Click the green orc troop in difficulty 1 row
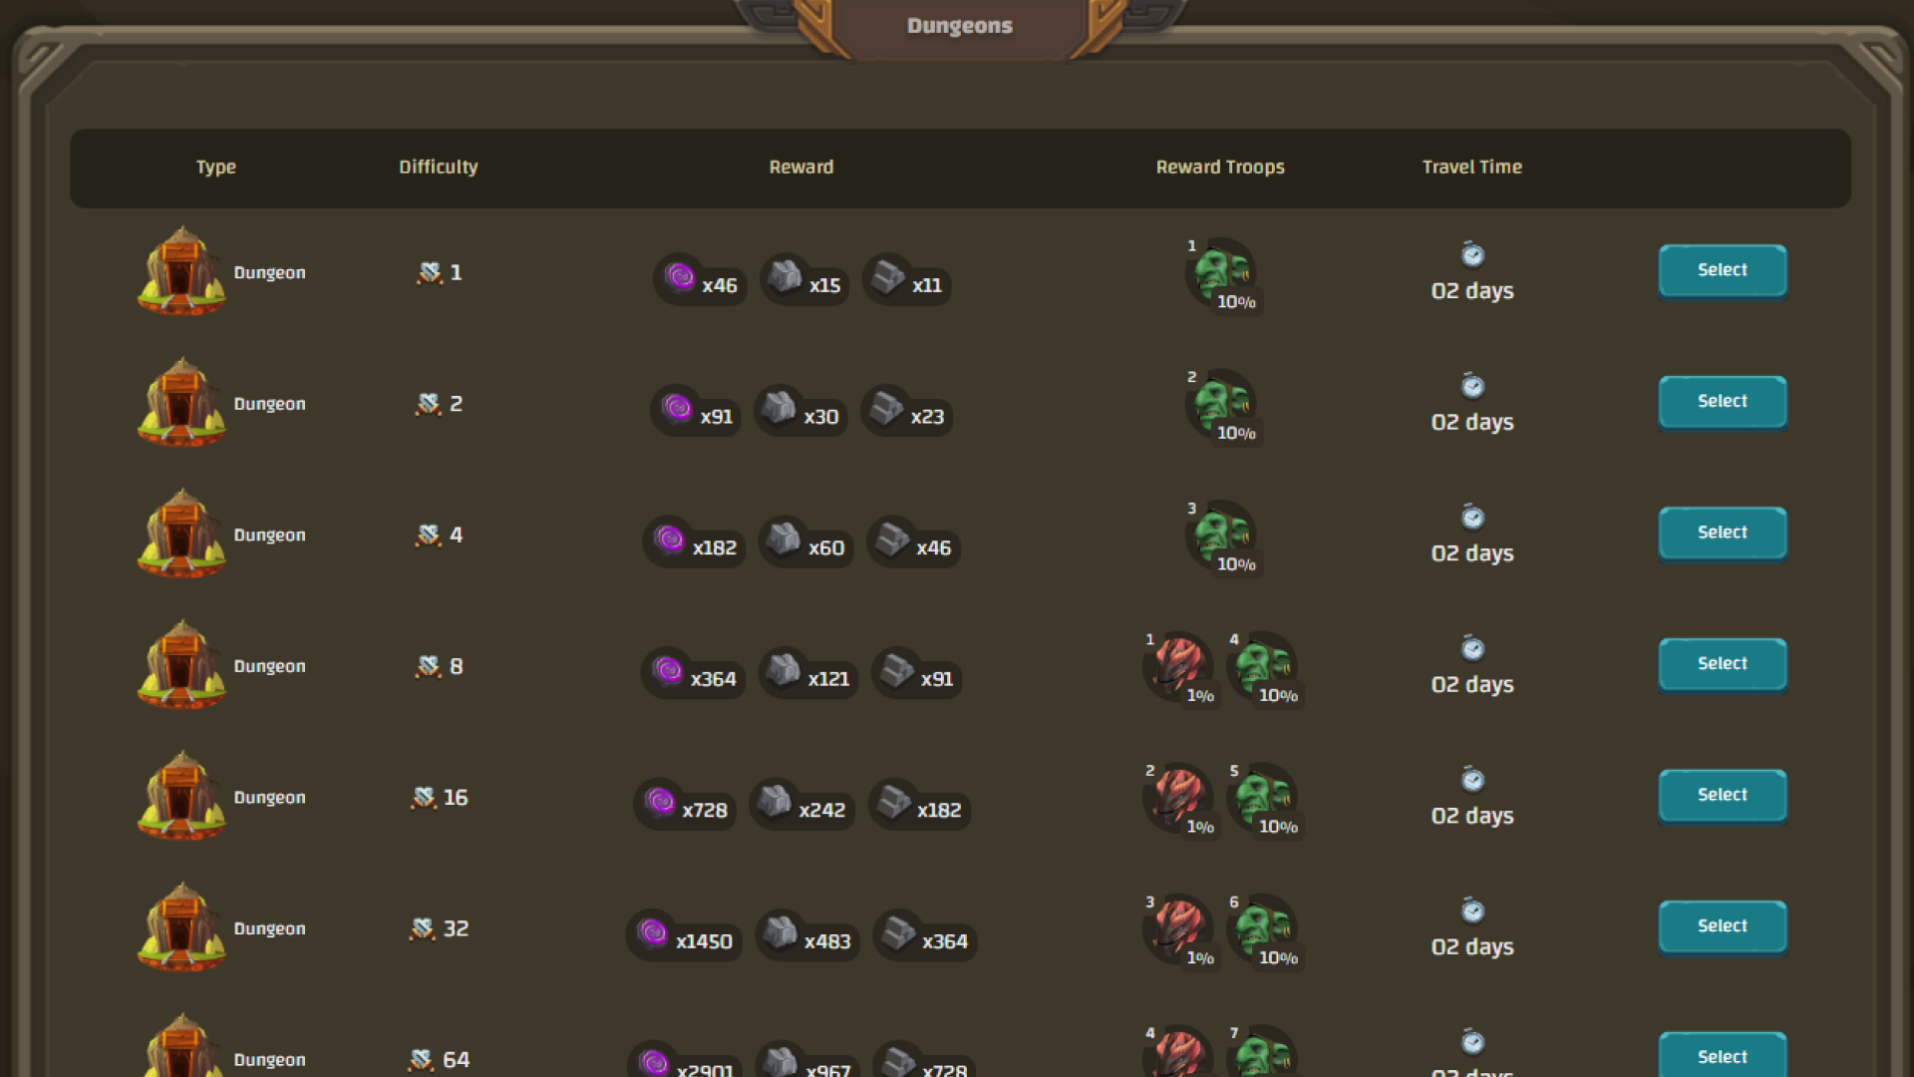 (1221, 271)
